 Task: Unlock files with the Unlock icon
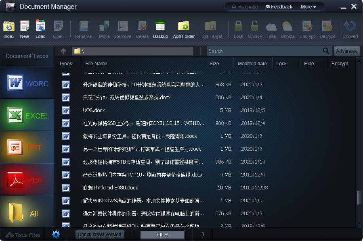[254, 28]
